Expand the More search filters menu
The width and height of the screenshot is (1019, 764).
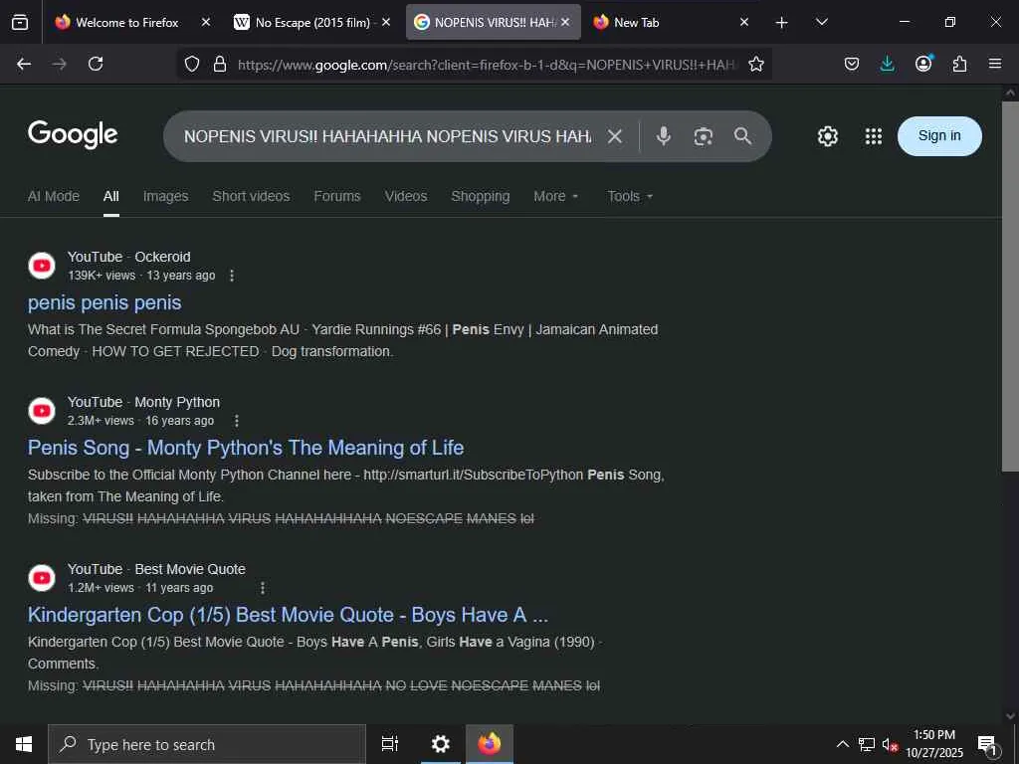coord(555,196)
